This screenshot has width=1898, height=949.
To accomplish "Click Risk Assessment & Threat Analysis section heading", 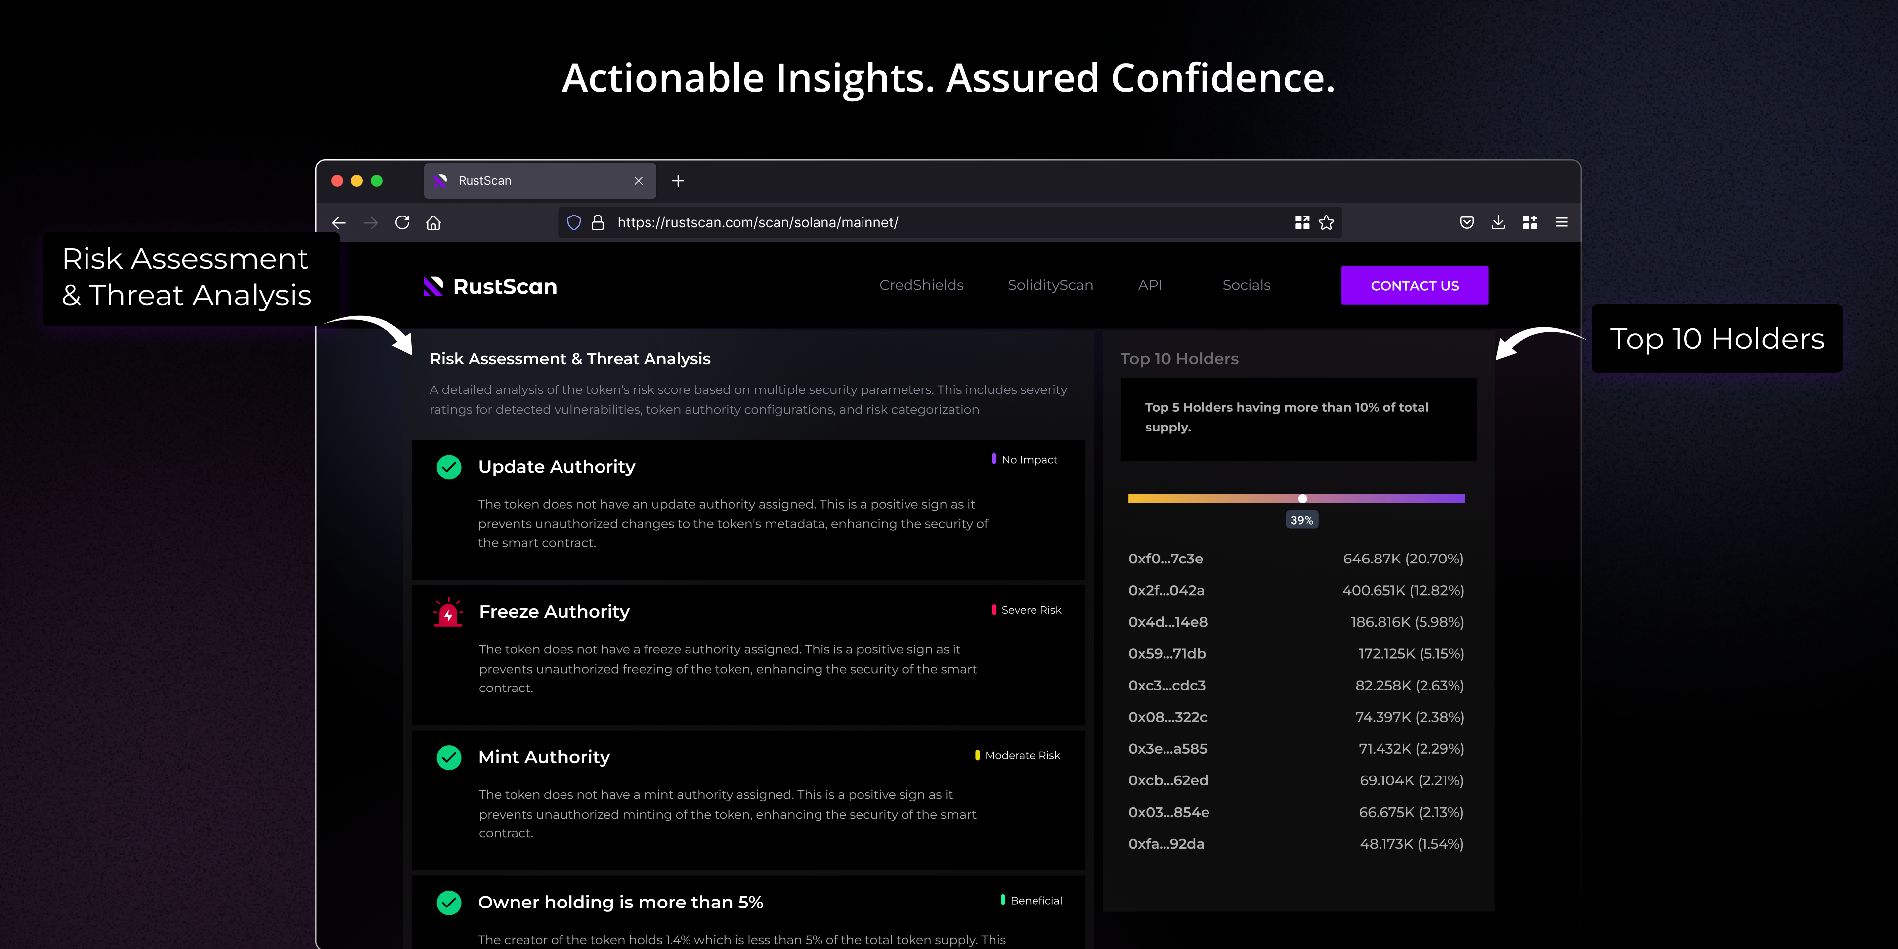I will (569, 359).
